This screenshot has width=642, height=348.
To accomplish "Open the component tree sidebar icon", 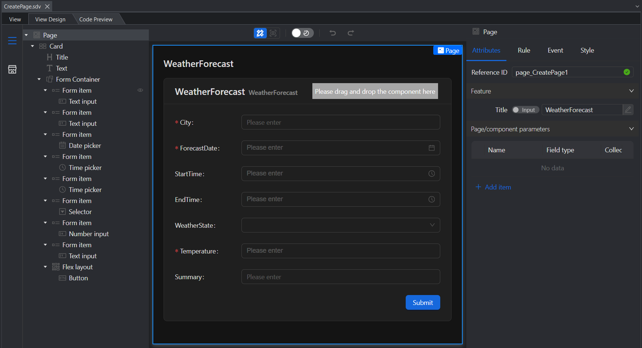I will [x=12, y=40].
